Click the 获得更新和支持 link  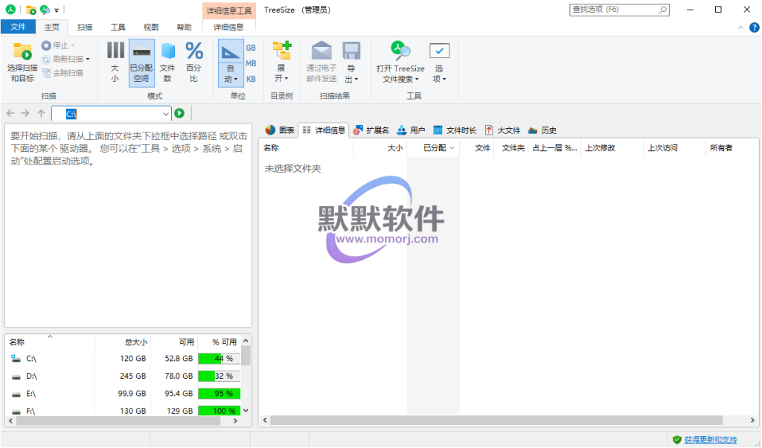coord(710,440)
